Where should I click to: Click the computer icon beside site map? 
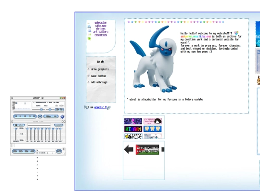pyautogui.click(x=89, y=26)
